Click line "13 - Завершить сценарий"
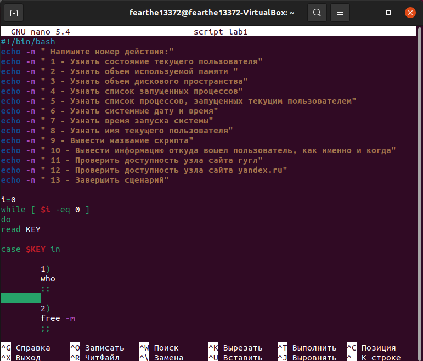This screenshot has height=361, width=423. click(x=84, y=180)
